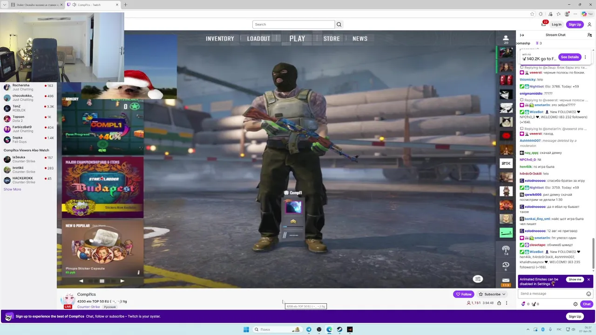Screen dimensions: 596x335
Task: Click the Twitch search magnifier button
Action: pyautogui.click(x=339, y=24)
